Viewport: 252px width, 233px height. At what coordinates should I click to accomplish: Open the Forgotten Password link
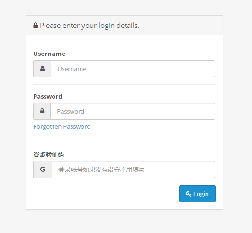pyautogui.click(x=62, y=127)
